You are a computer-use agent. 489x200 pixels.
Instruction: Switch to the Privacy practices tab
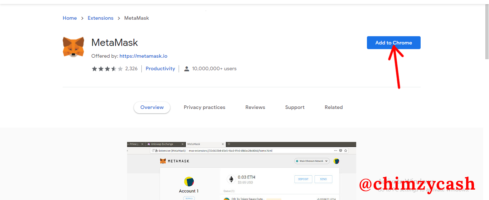(x=204, y=107)
